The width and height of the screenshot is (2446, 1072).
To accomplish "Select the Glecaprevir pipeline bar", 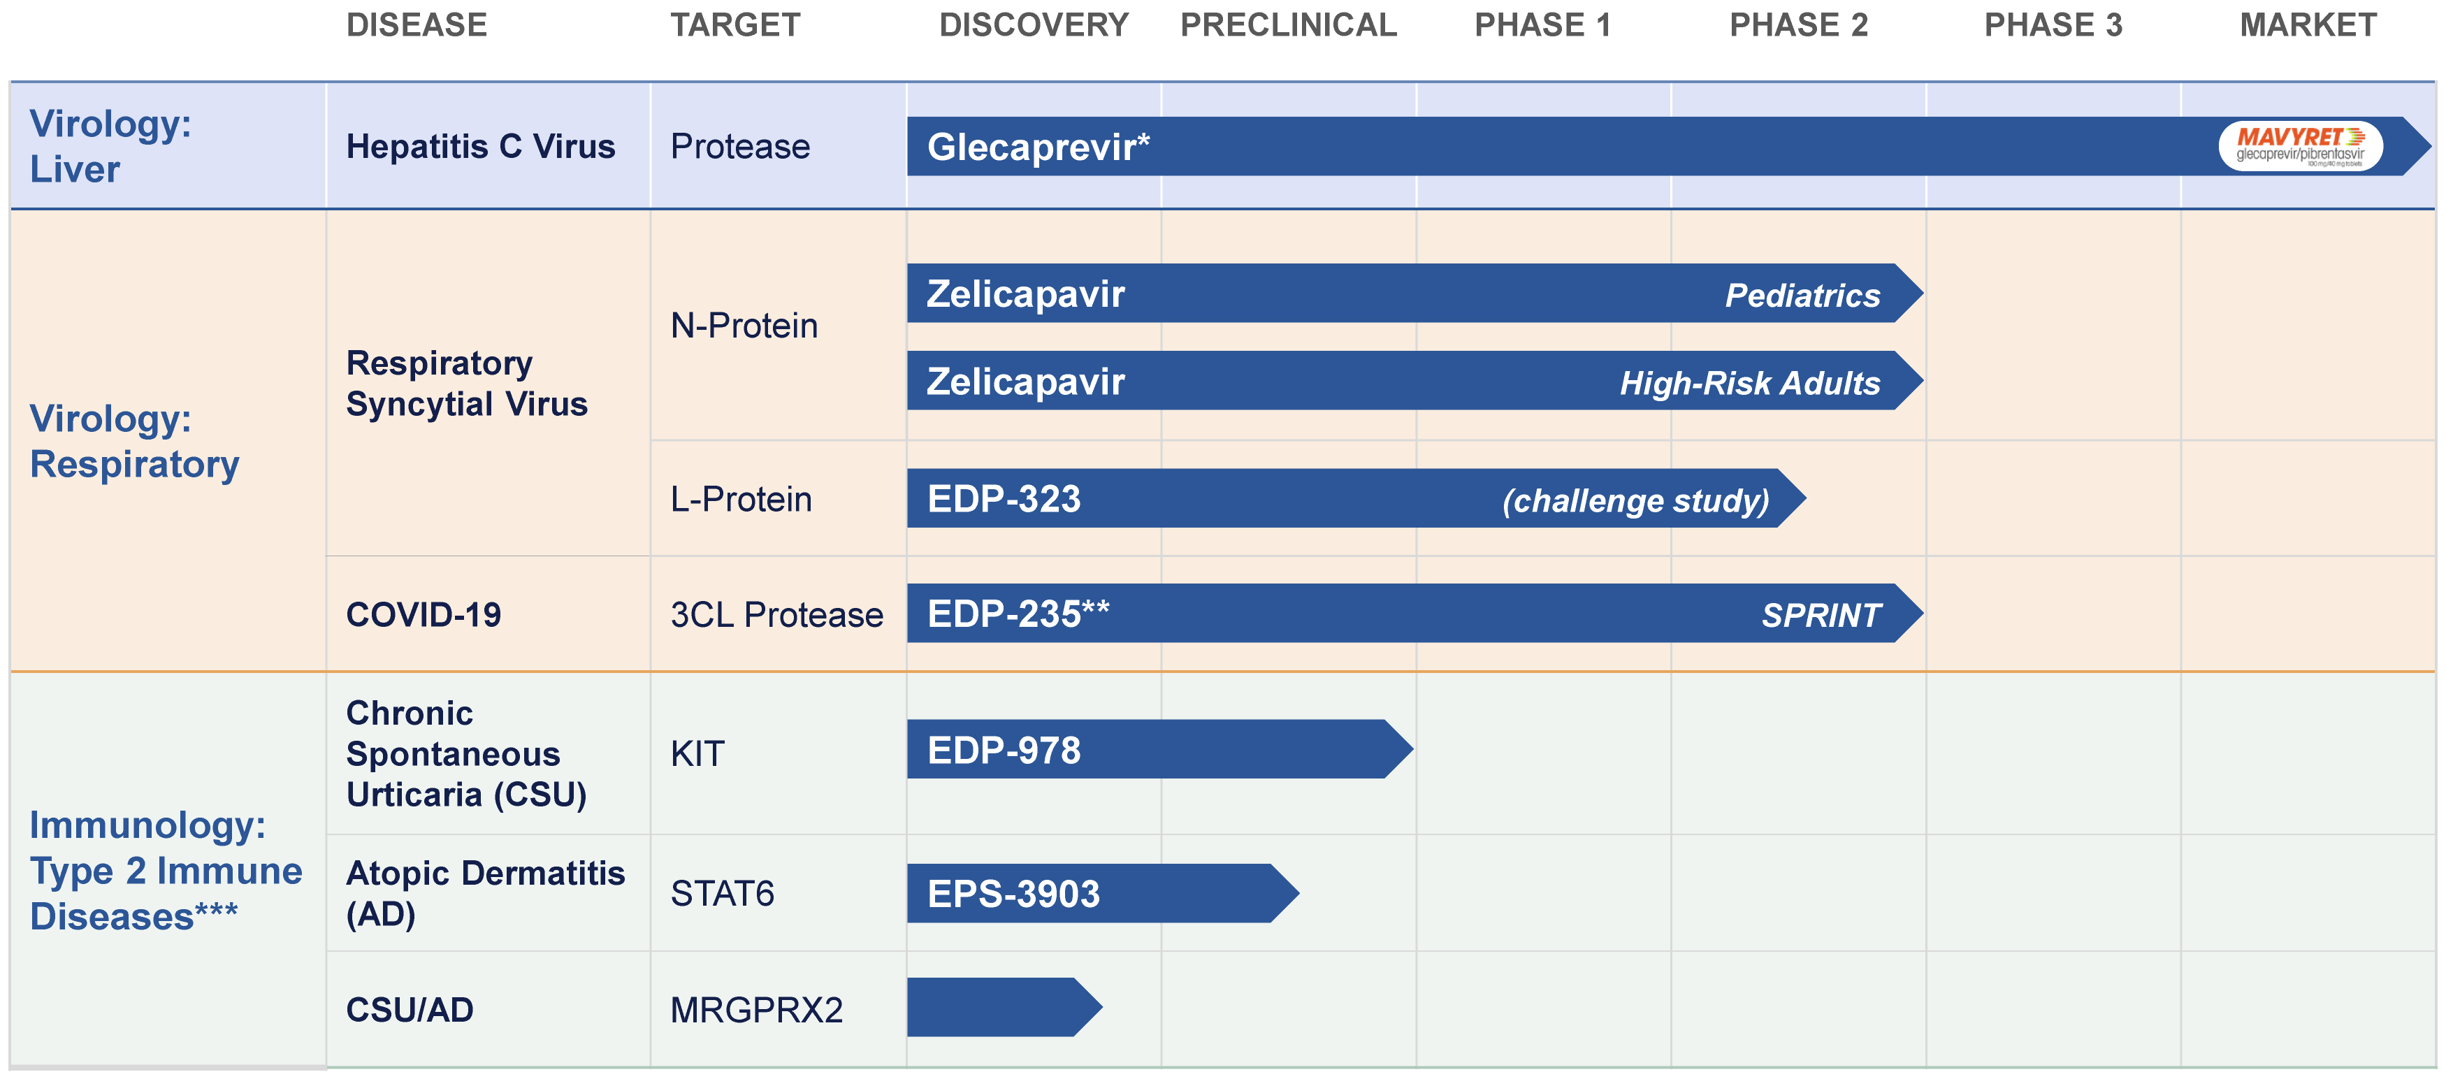I will [1519, 146].
